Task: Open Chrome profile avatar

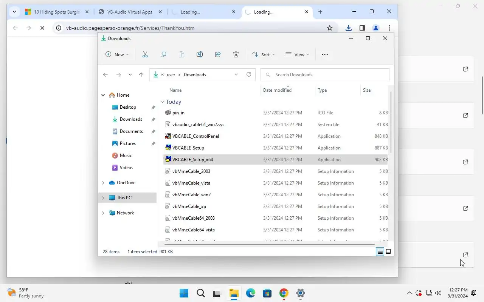Action: 376,28
